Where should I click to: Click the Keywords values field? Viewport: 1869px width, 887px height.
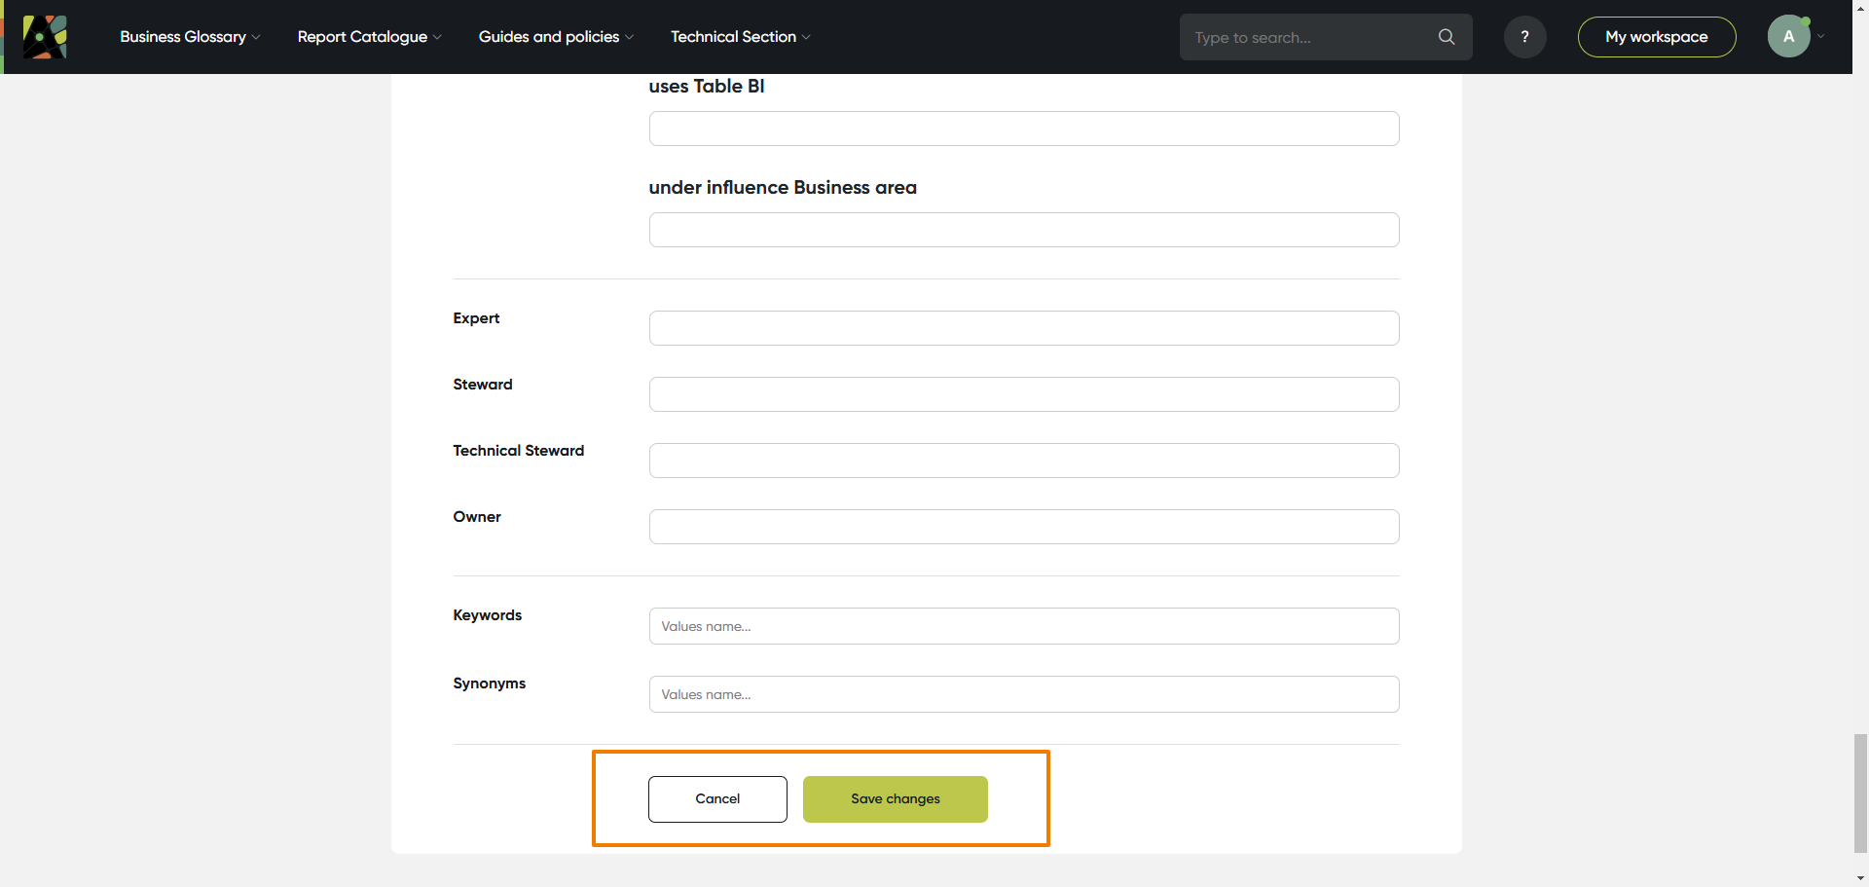click(1023, 625)
